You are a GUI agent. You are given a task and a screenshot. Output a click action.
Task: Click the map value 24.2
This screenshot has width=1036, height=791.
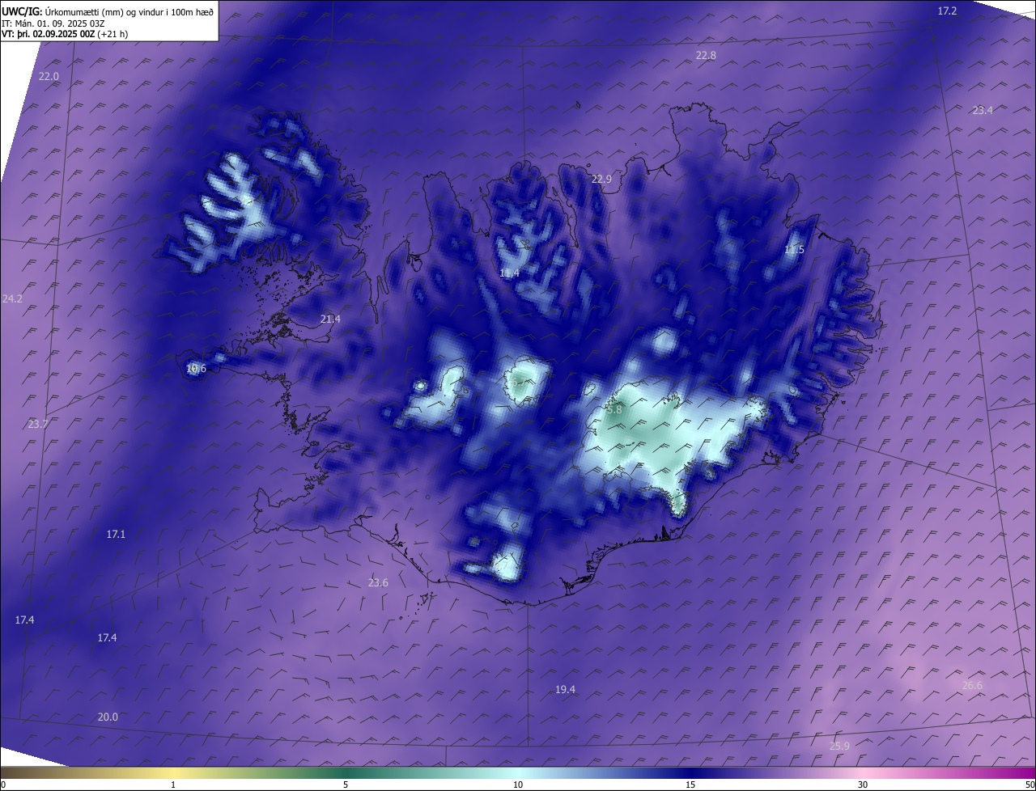click(x=12, y=298)
